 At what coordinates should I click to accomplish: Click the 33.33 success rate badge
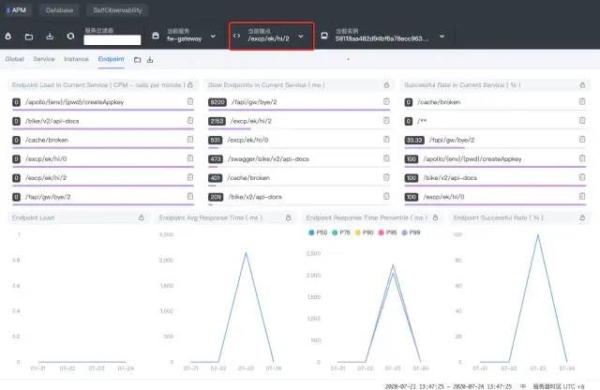pos(414,140)
